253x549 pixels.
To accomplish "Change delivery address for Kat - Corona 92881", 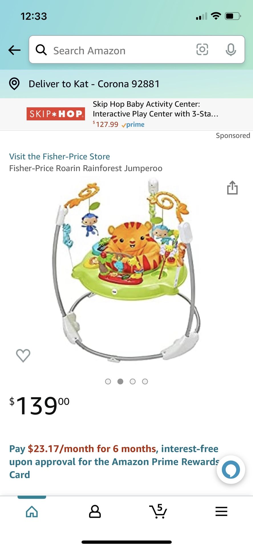I will tap(94, 83).
